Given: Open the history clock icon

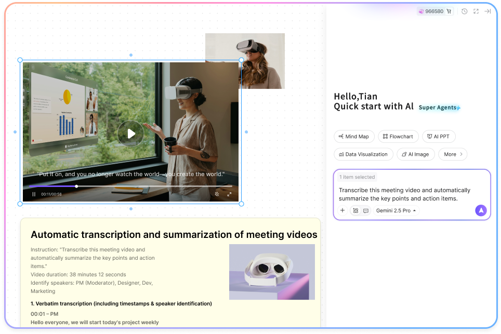Looking at the screenshot, I should pyautogui.click(x=464, y=11).
